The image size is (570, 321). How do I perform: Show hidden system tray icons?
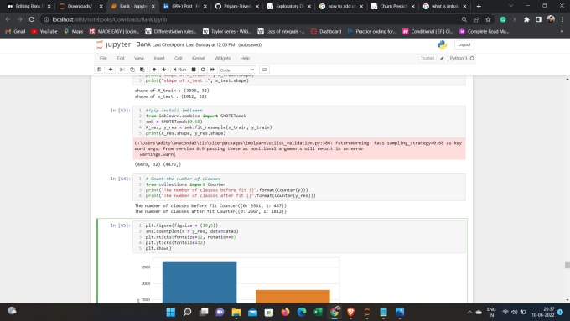(469, 313)
